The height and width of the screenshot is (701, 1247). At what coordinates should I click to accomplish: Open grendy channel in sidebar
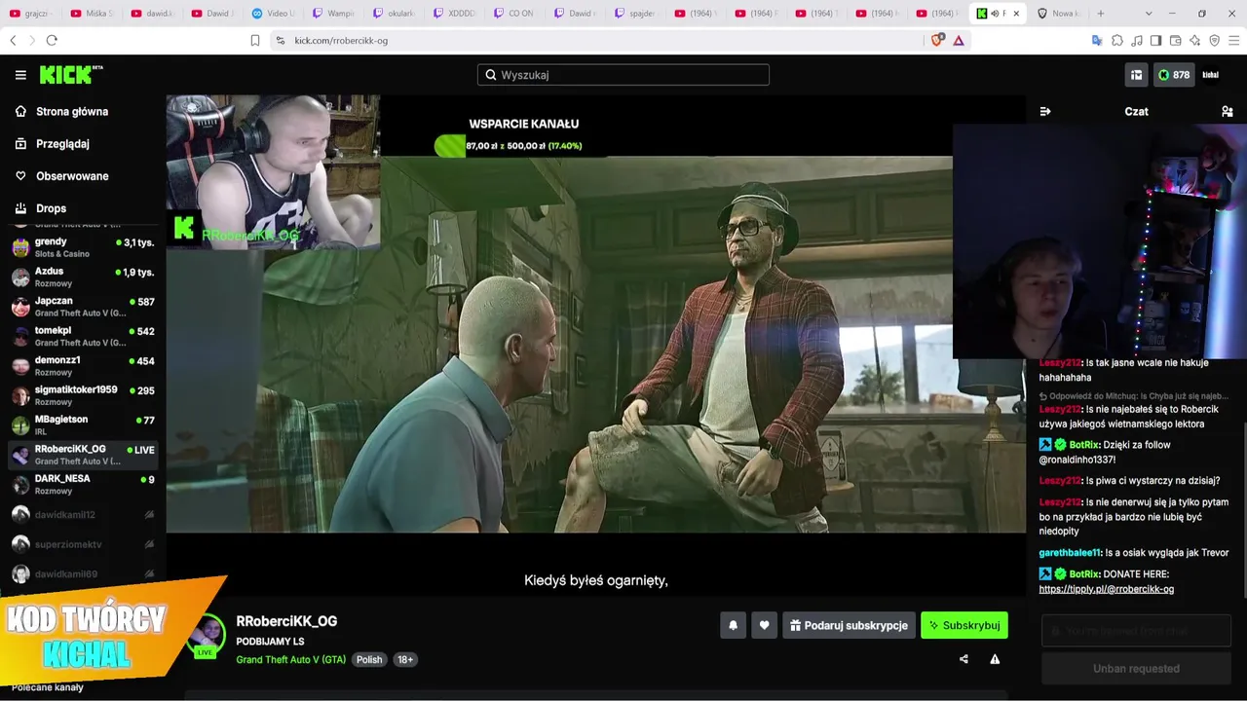pyautogui.click(x=83, y=247)
